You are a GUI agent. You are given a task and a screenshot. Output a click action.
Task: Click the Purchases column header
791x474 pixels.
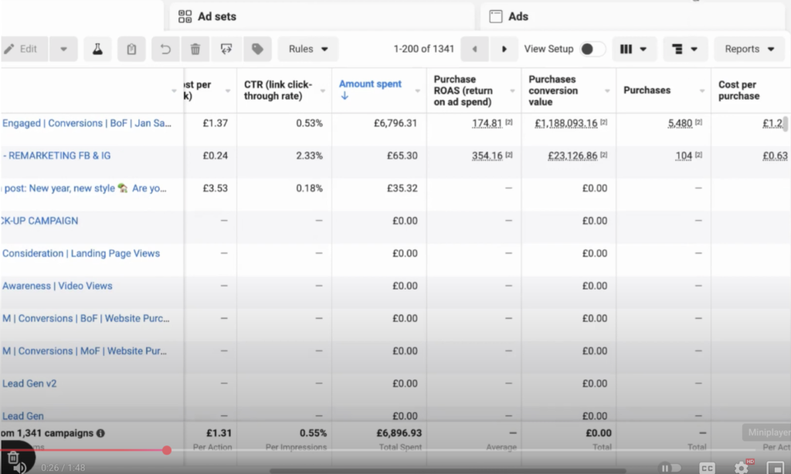647,90
